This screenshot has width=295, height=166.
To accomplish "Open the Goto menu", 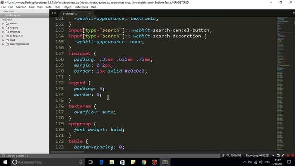I will [48, 7].
